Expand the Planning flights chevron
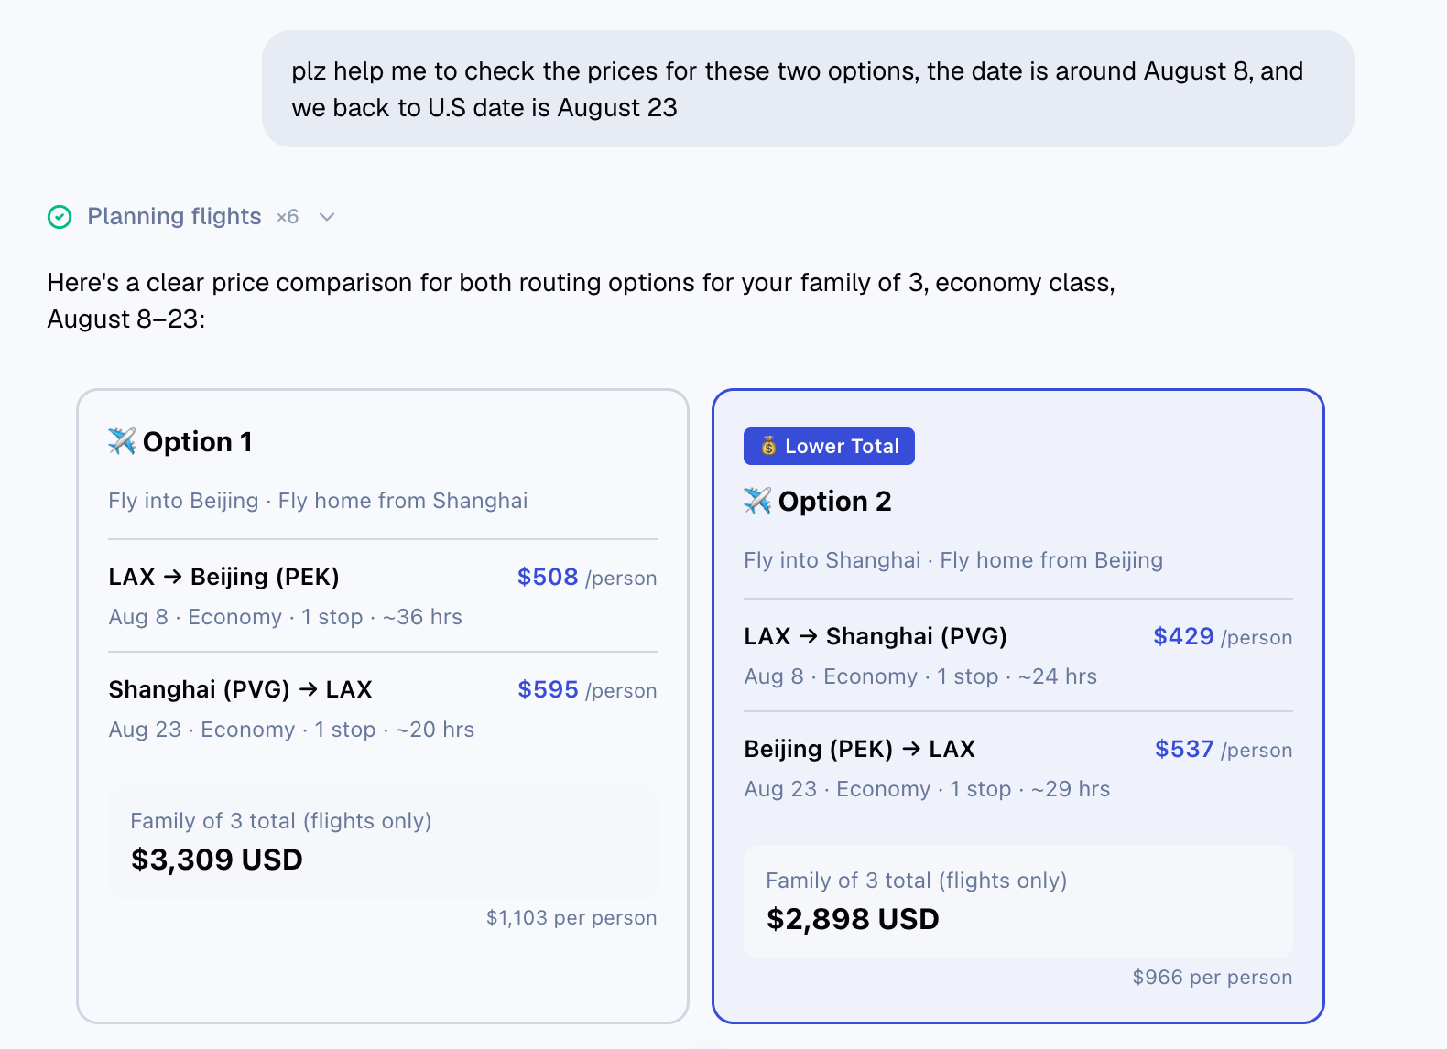This screenshot has width=1447, height=1049. tap(327, 217)
